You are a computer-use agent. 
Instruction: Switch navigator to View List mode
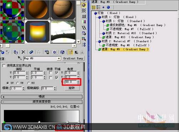click(x=94, y=8)
